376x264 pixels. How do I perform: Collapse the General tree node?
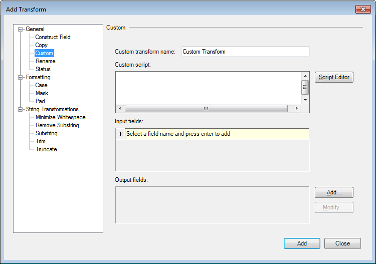point(21,29)
